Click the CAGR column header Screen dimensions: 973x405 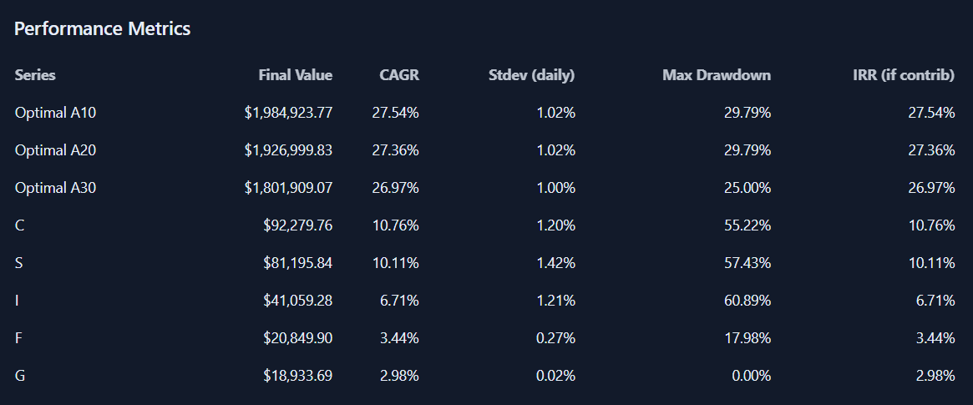(398, 75)
